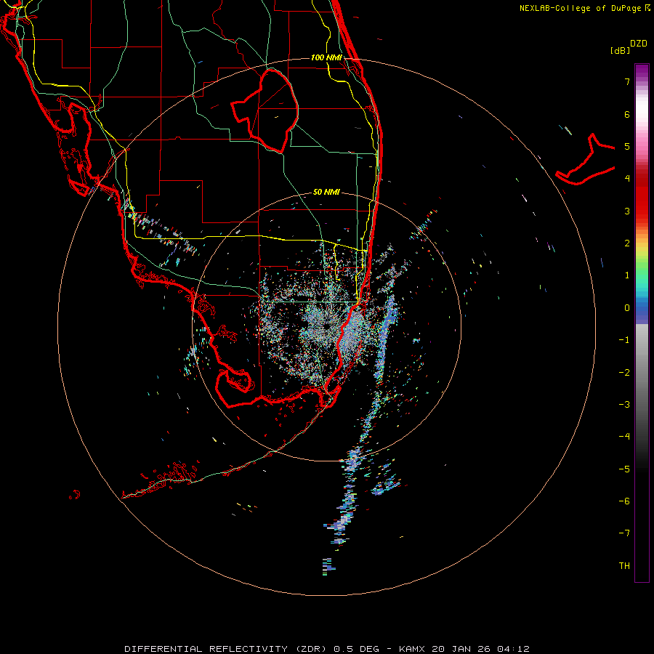
Task: Click the ZDR color bar legend
Action: point(642,323)
